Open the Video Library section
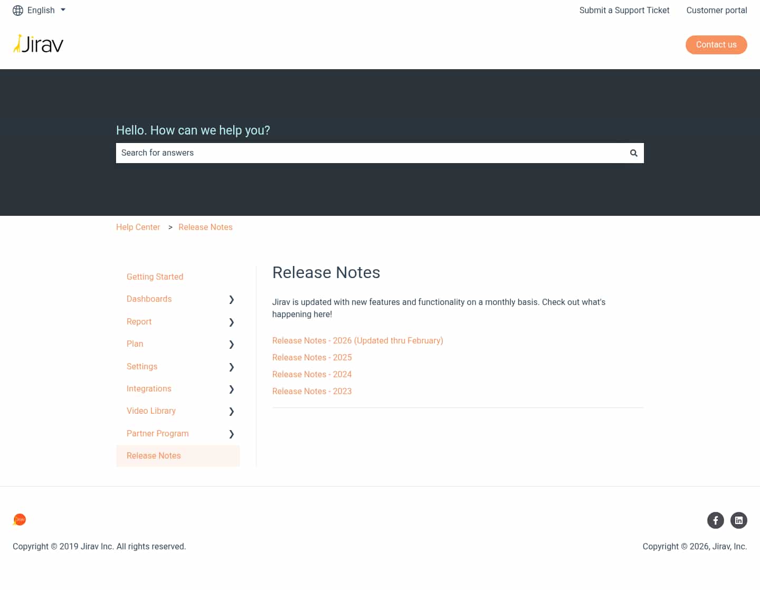The width and height of the screenshot is (760, 590). (231, 411)
